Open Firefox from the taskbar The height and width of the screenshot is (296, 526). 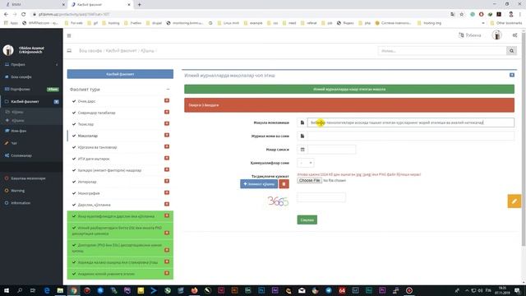click(194, 290)
